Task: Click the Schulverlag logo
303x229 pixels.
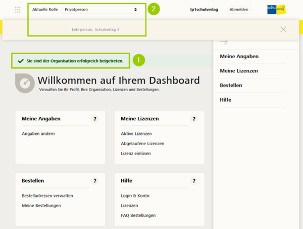Action: point(276,10)
